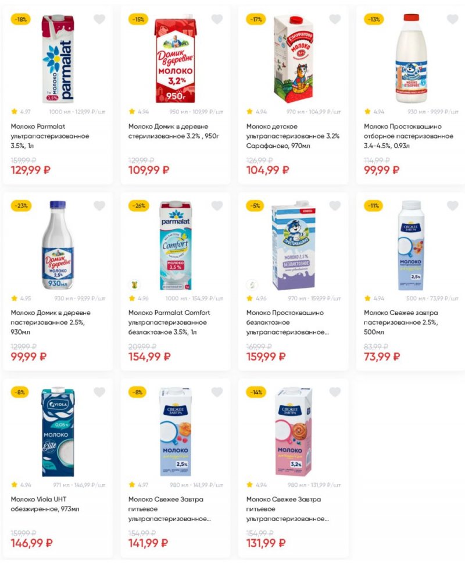Image resolution: width=465 pixels, height=563 pixels.
Task: Click the -26% discount badge on Parmalat Comfort
Action: (x=138, y=205)
